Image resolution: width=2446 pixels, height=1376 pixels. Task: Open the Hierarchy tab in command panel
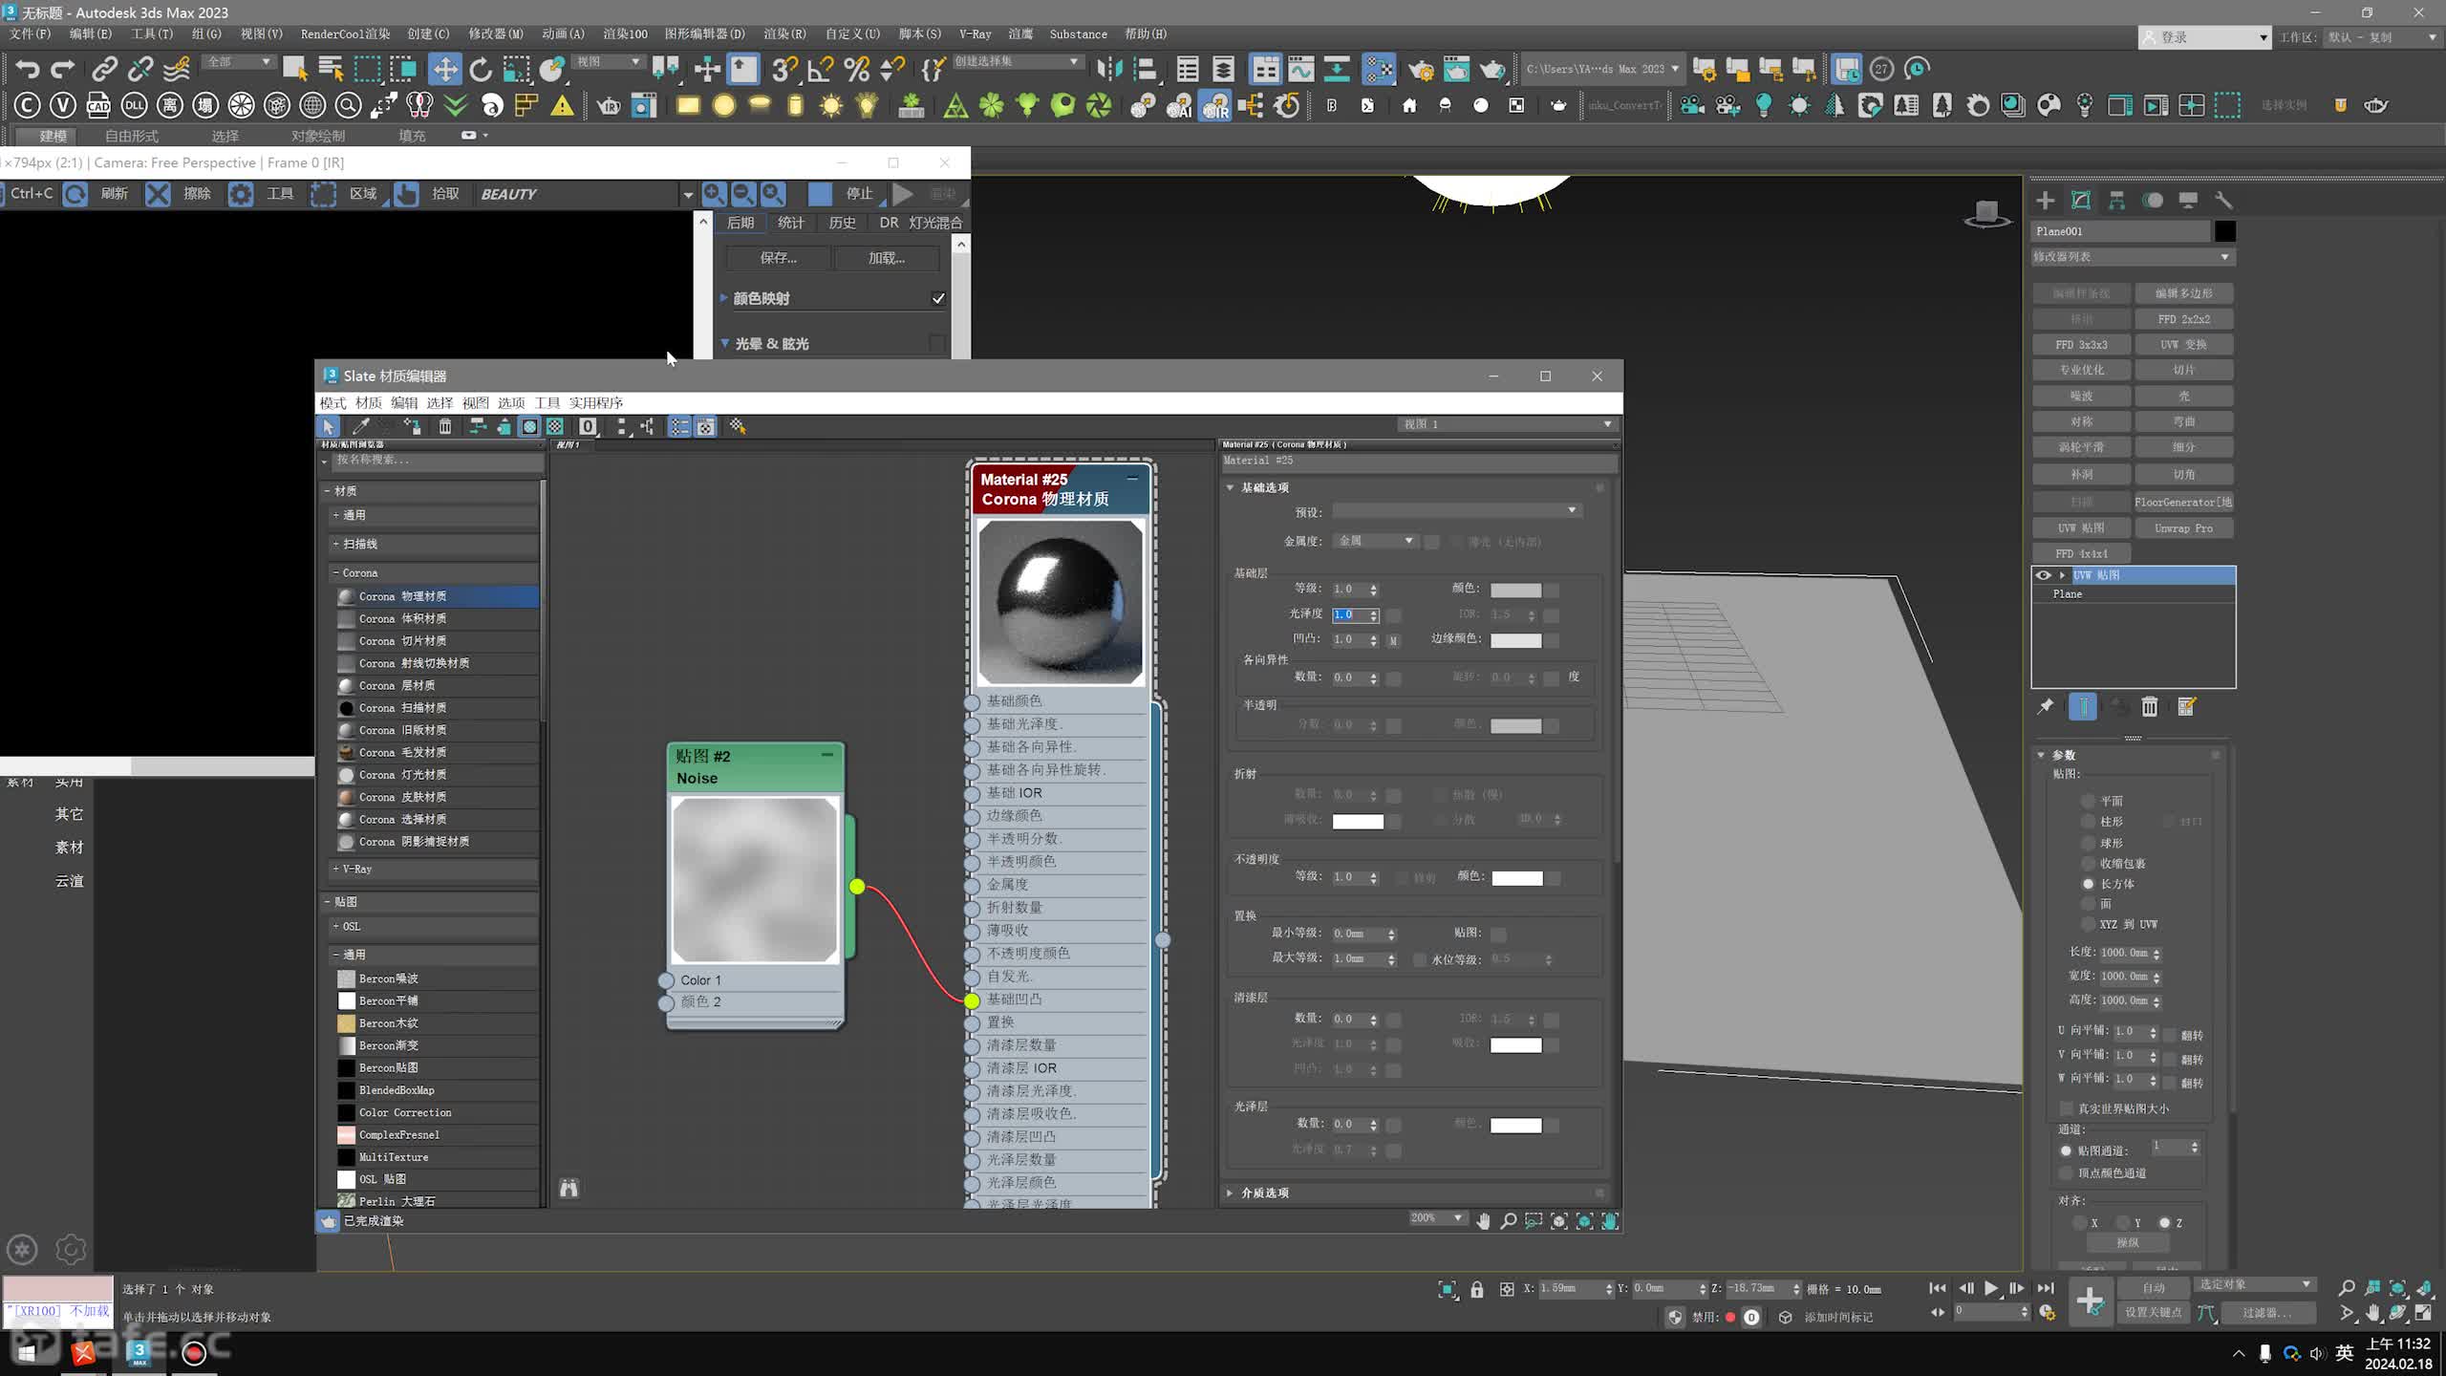click(x=2117, y=200)
